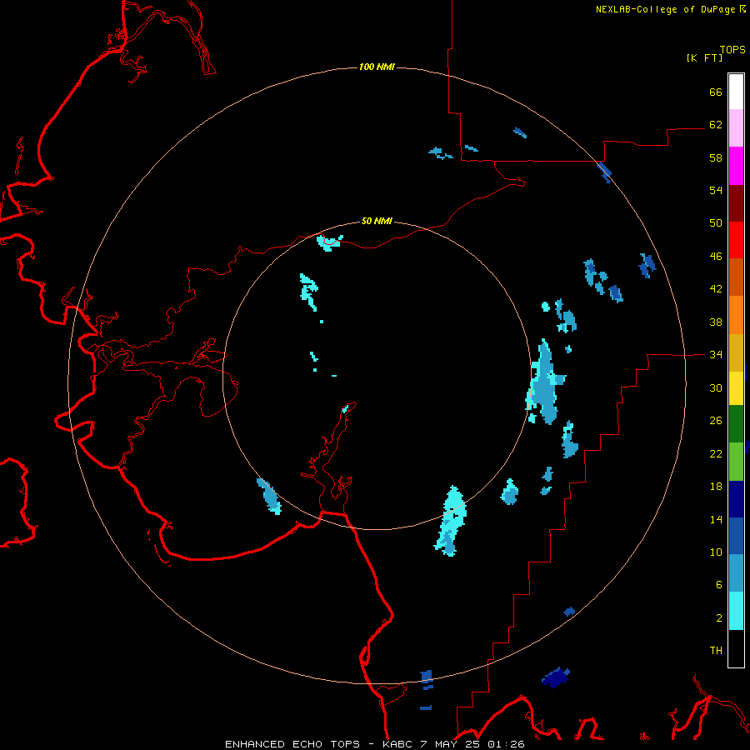Click the dark green 30 kft swatch
Viewport: 750px width, 750px height.
(x=736, y=424)
